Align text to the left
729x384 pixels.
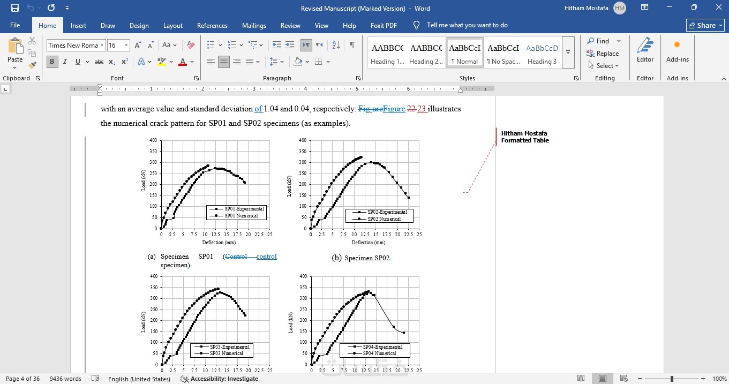click(211, 62)
